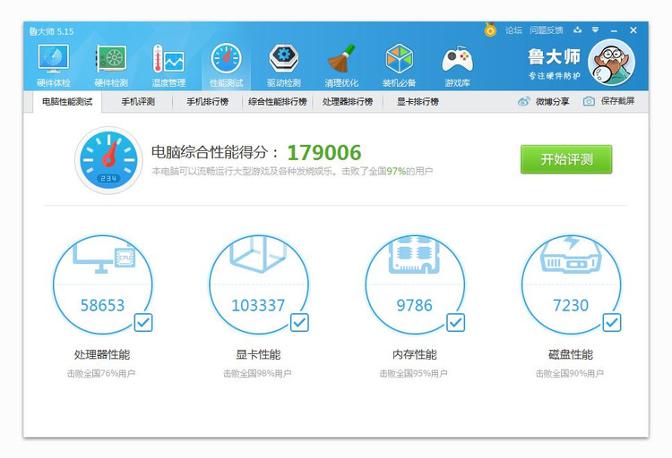The width and height of the screenshot is (672, 458).
Task: Click the 电脑综合性能得分 heading
Action: pos(215,152)
